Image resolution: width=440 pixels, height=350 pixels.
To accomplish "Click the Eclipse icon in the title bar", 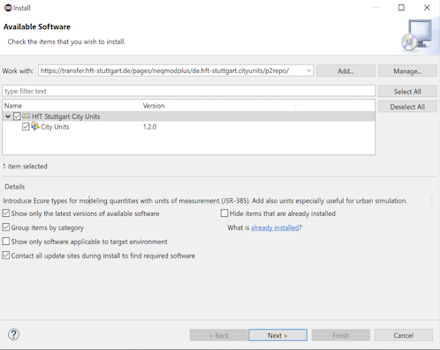I will click(8, 8).
